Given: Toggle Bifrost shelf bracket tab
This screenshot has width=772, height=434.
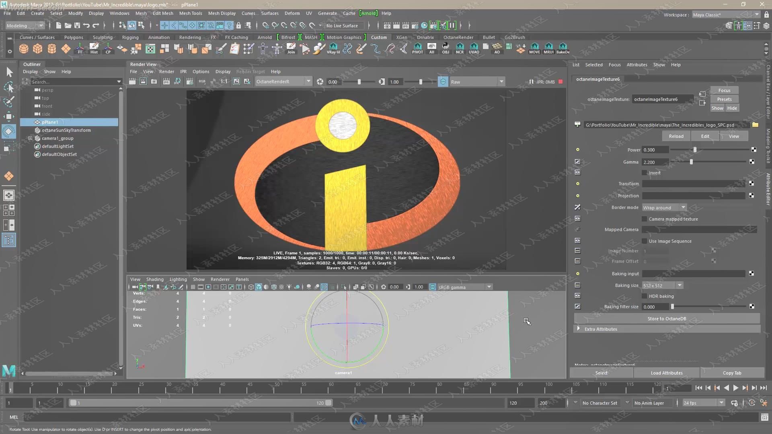Looking at the screenshot, I should click(x=288, y=37).
